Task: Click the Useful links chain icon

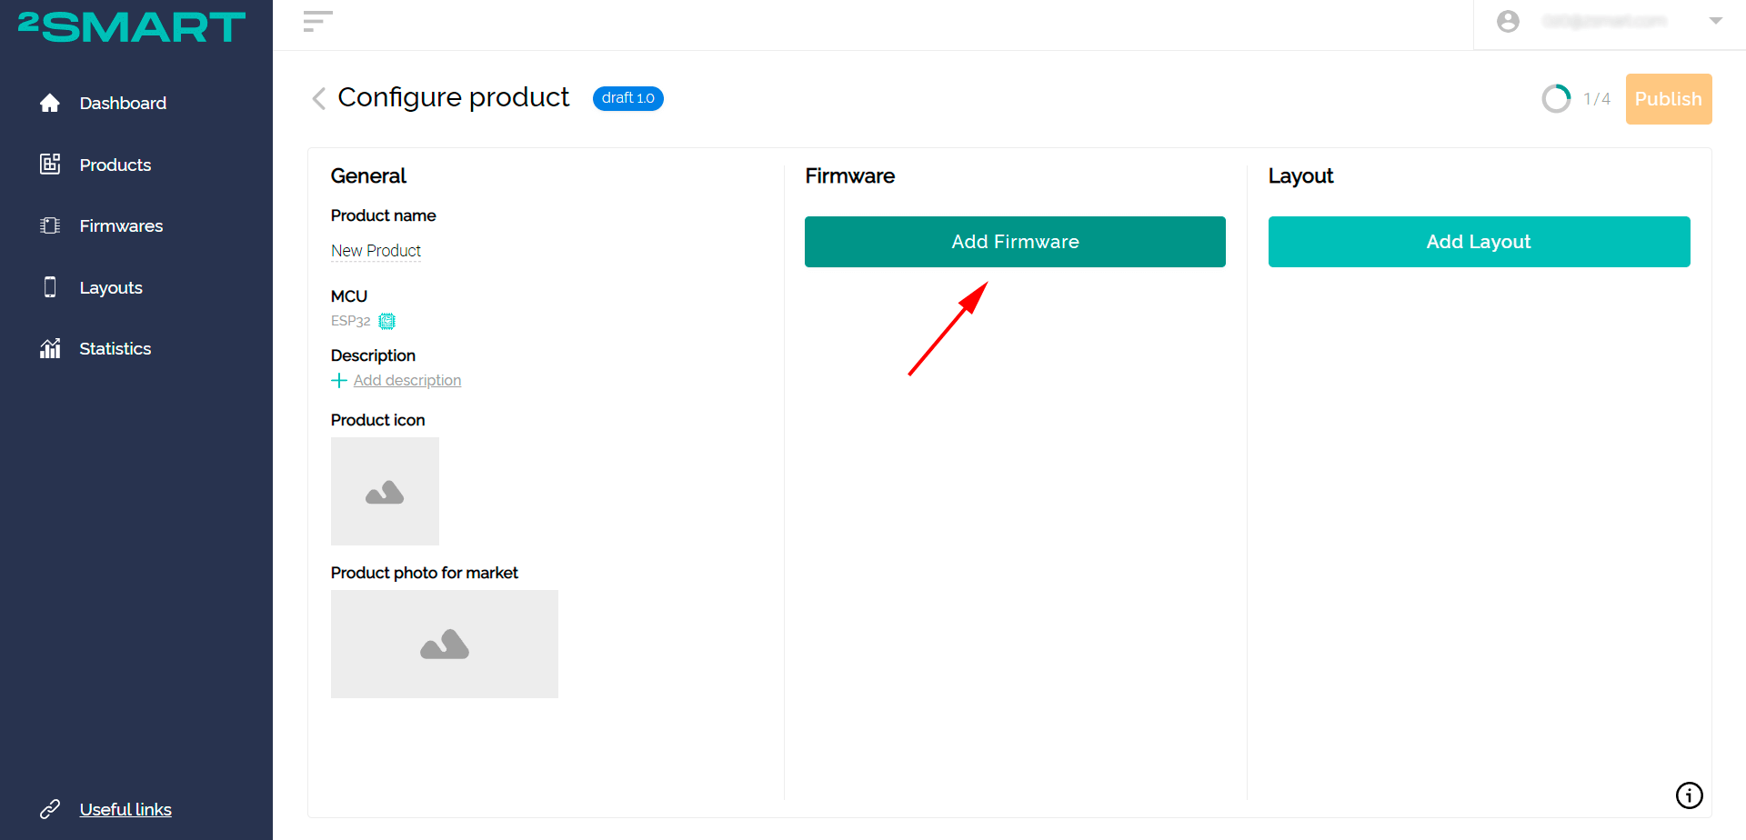Action: click(50, 809)
